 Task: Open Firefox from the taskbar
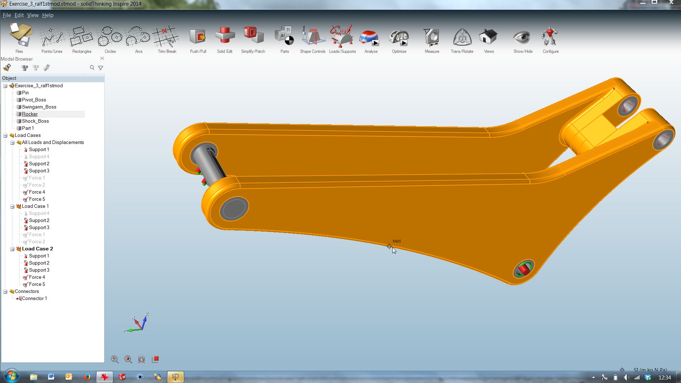[x=87, y=377]
